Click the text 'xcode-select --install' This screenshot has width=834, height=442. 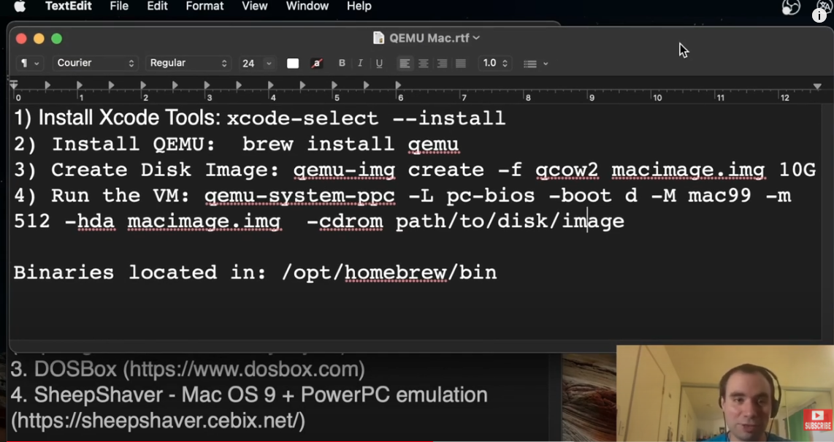tap(366, 118)
